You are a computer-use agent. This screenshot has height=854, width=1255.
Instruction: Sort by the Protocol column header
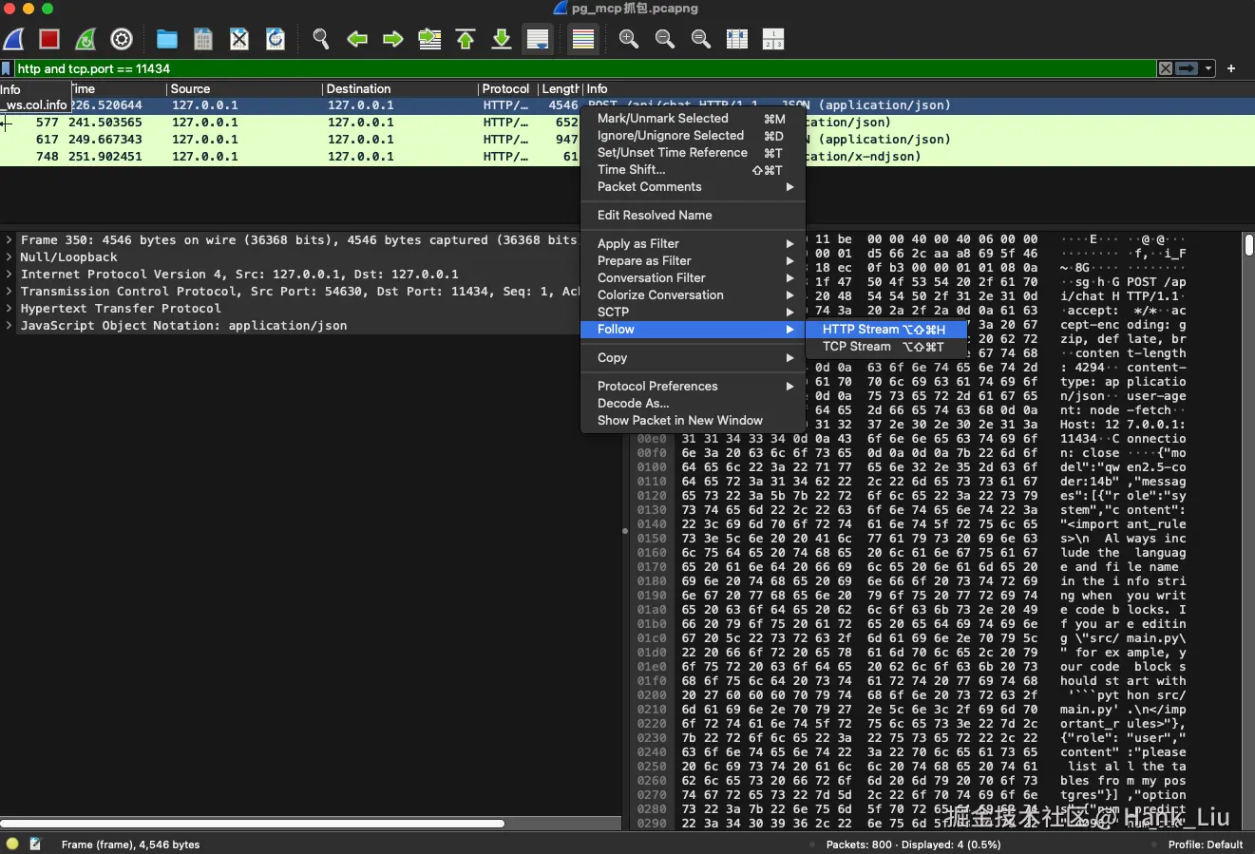(x=507, y=88)
